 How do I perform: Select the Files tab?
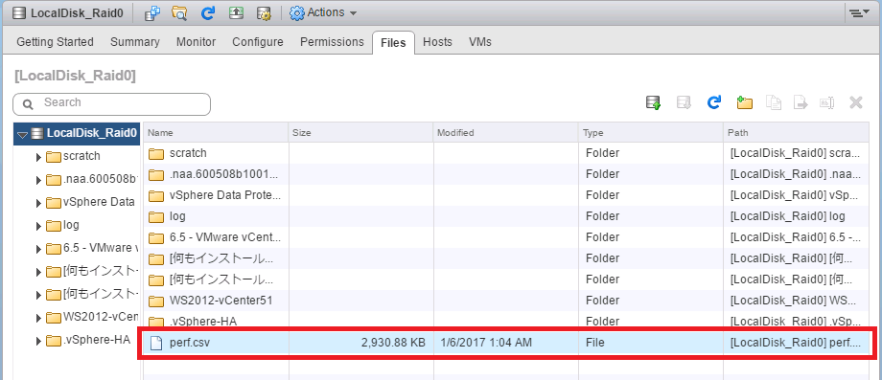coord(393,43)
